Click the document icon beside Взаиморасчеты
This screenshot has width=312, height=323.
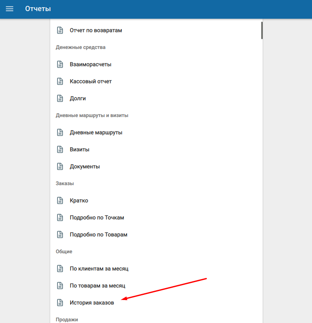tap(60, 64)
